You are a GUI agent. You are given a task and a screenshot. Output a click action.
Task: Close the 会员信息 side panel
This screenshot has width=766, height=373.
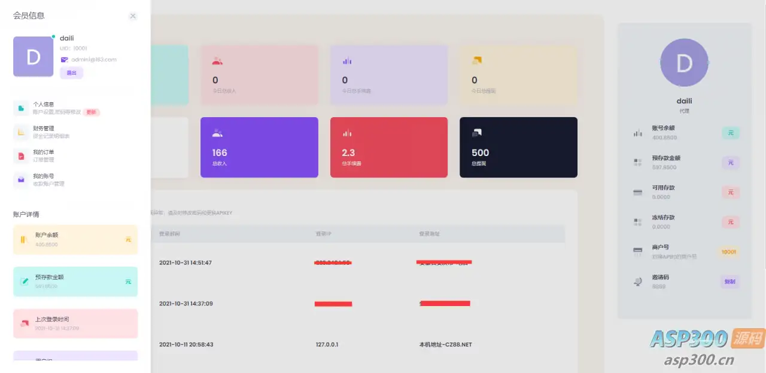coord(133,16)
